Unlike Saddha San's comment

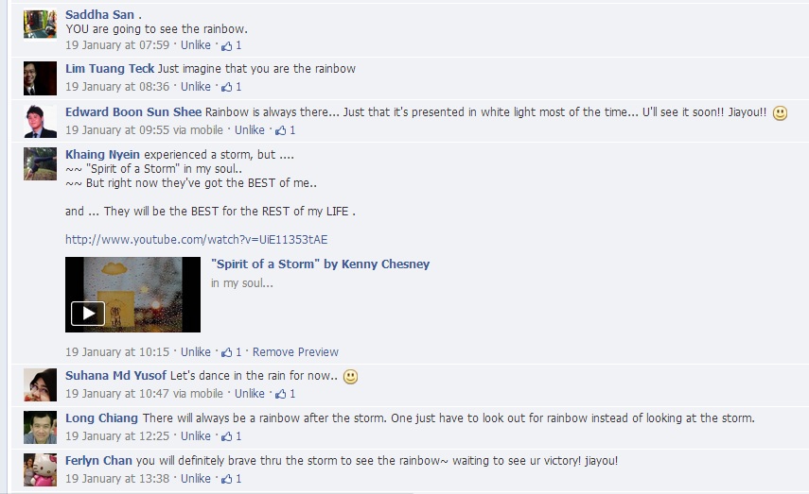pyautogui.click(x=196, y=45)
